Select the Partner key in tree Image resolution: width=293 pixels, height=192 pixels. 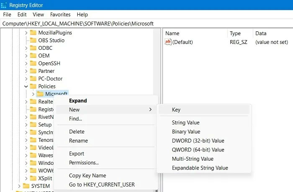point(46,71)
